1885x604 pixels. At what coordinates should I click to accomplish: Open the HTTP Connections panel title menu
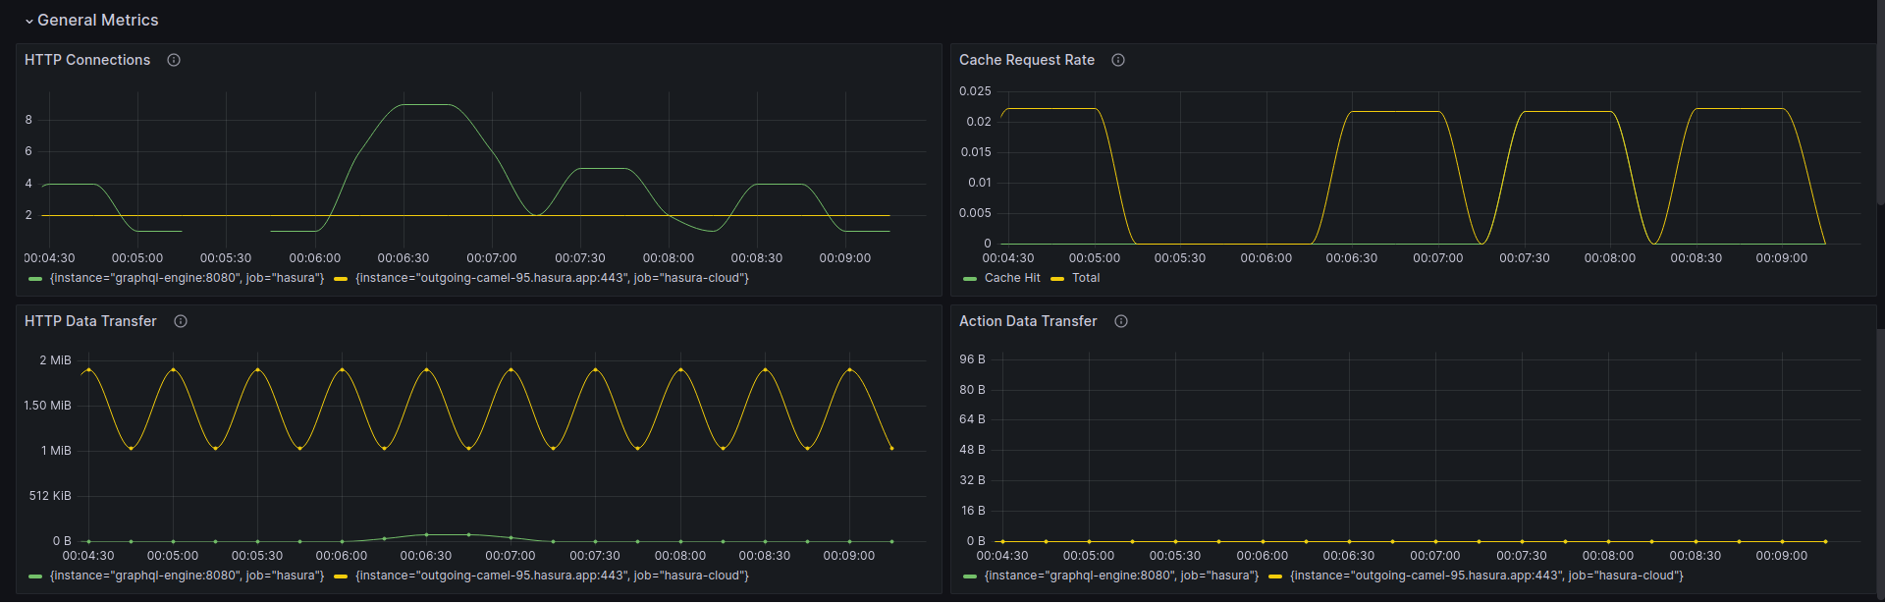point(87,60)
